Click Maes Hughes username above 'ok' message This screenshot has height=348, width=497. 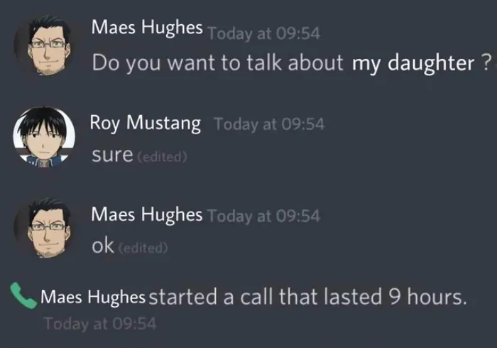(x=147, y=214)
